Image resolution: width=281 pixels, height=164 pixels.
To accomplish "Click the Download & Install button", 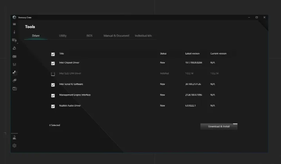I will [x=219, y=126].
